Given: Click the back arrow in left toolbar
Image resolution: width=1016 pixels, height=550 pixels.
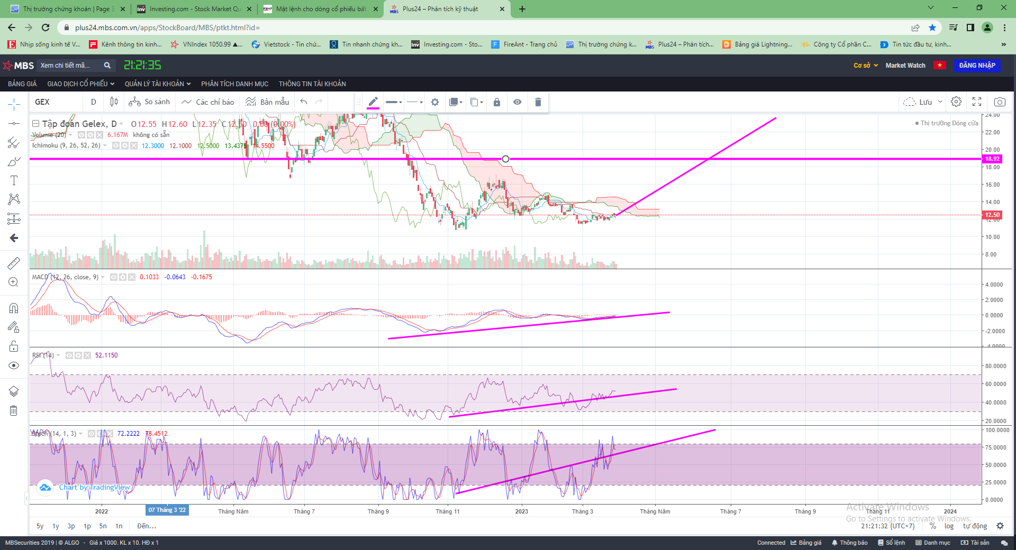Looking at the screenshot, I should tap(14, 238).
